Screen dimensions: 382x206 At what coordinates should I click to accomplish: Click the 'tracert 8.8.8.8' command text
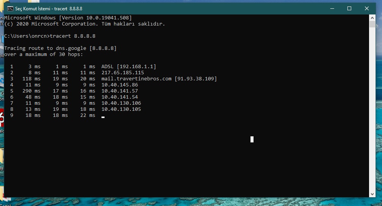pyautogui.click(x=73, y=36)
